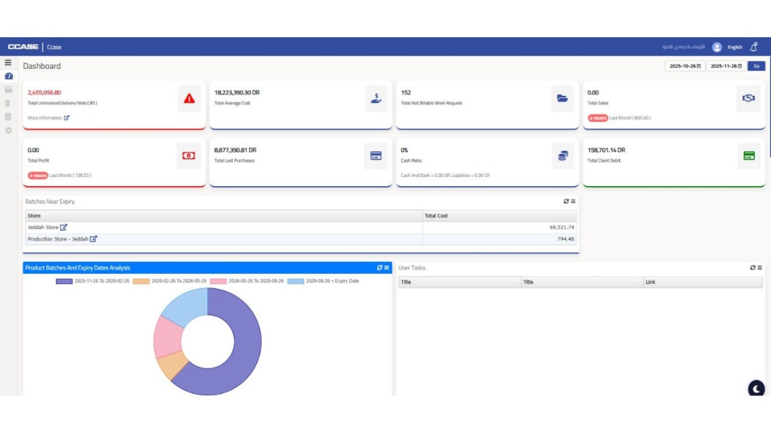
Task: Click the dashboard gauge sidebar icon
Action: coord(8,76)
